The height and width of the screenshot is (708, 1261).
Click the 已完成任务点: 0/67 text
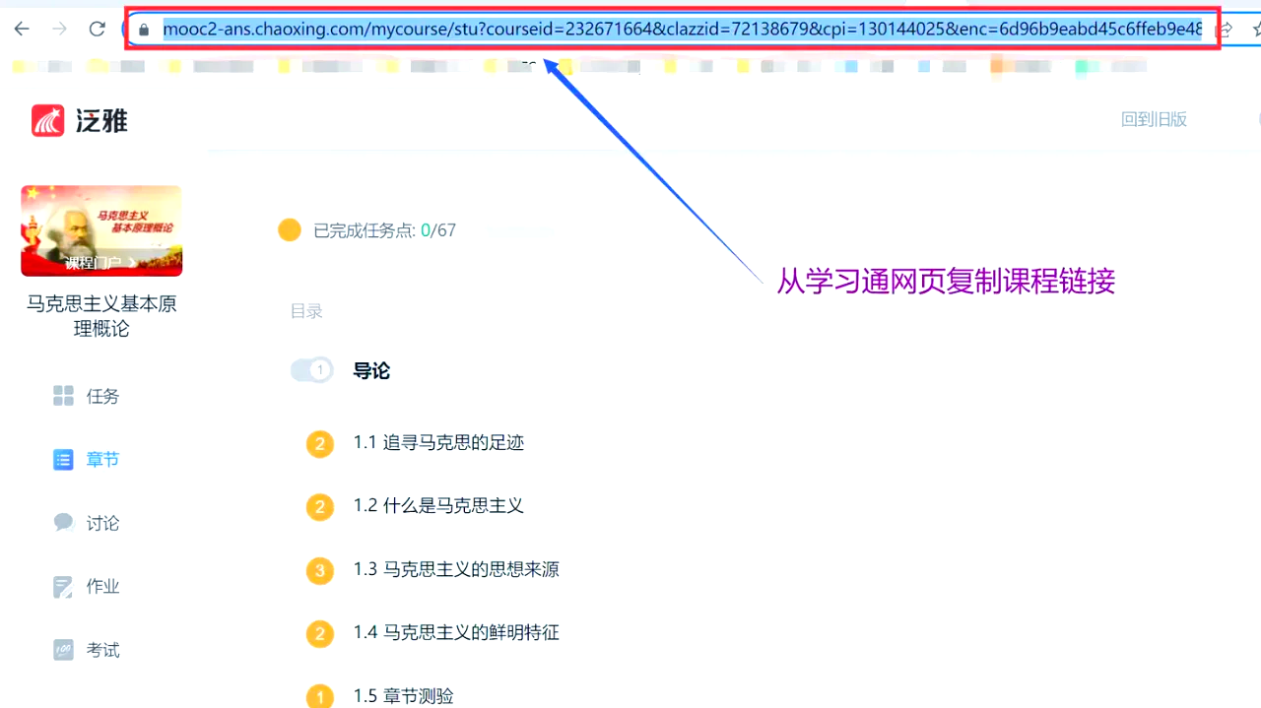coord(384,230)
